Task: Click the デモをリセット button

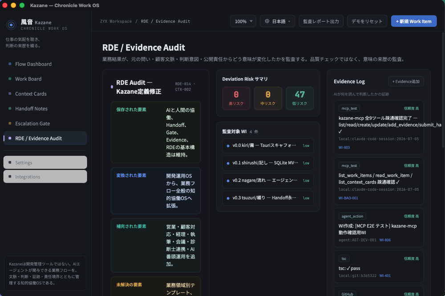Action: click(367, 21)
